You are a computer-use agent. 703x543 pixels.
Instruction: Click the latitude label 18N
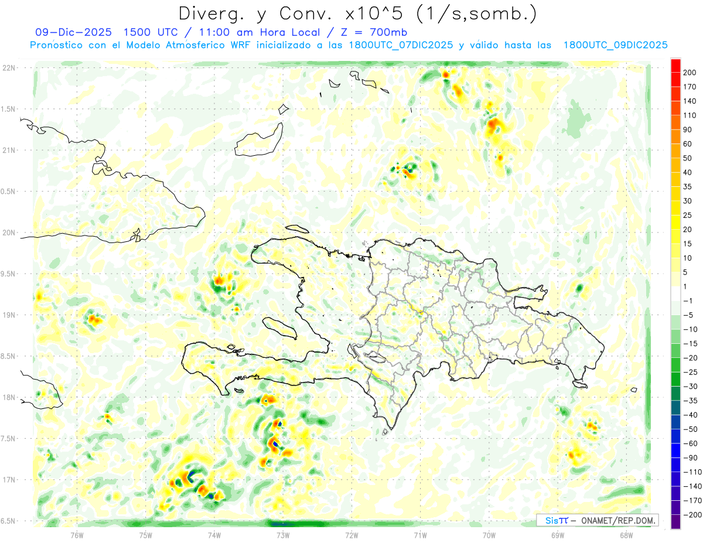pyautogui.click(x=9, y=398)
